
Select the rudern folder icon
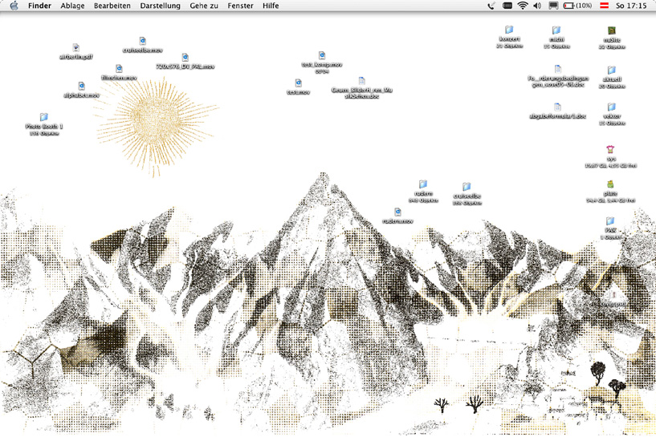pyautogui.click(x=423, y=185)
